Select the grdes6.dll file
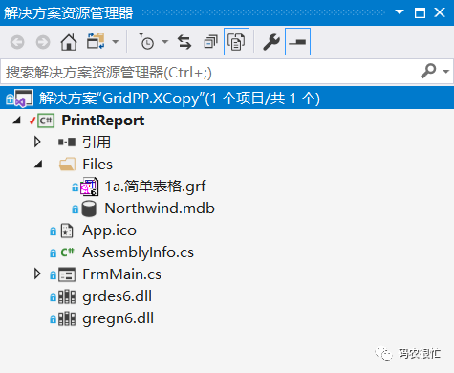Screen dimensions: 454x373 tap(117, 296)
